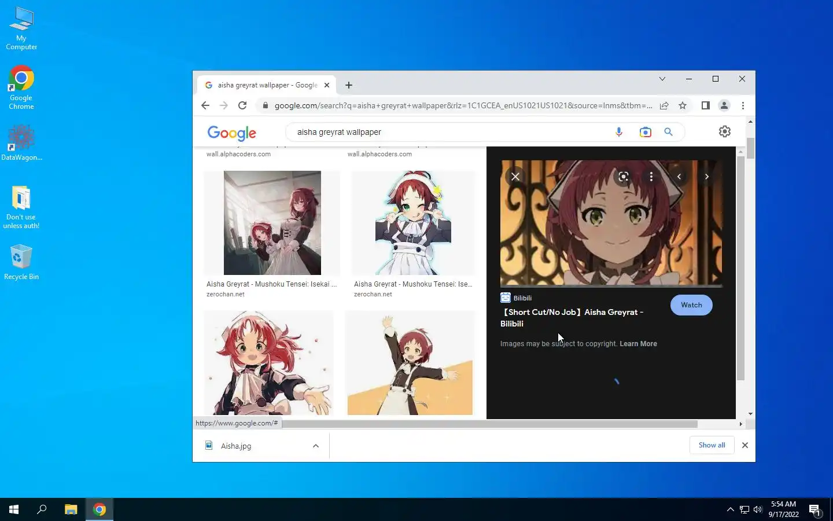Image resolution: width=833 pixels, height=521 pixels.
Task: Show hidden system tray icons
Action: tap(730, 509)
